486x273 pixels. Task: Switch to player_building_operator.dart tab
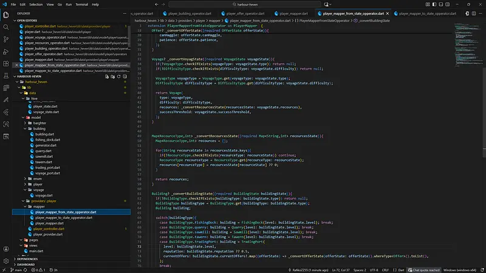click(x=190, y=13)
